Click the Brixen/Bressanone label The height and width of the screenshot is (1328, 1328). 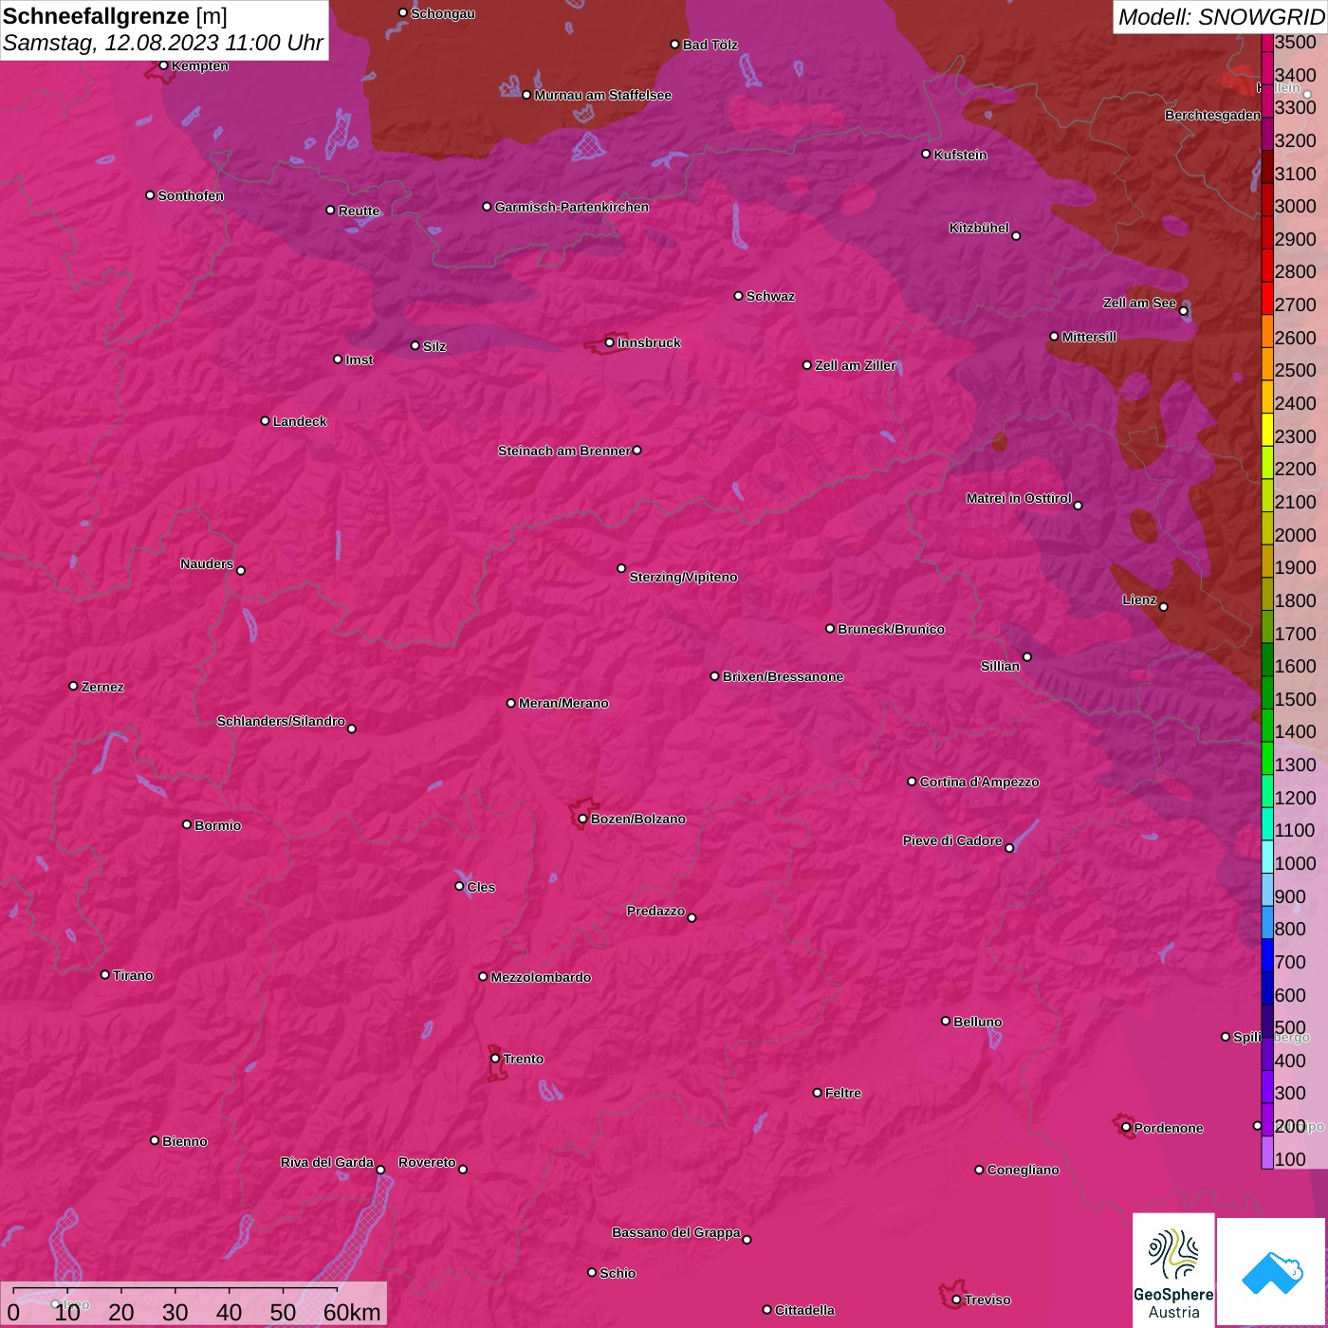[x=783, y=676]
